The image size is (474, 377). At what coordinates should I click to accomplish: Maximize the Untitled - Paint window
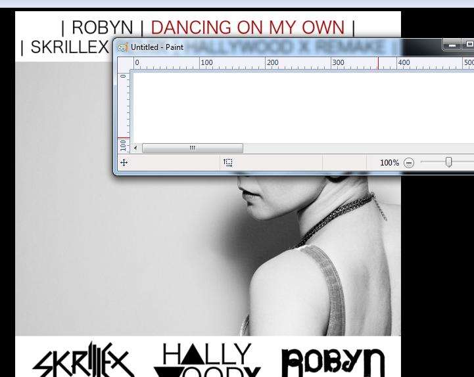[468, 45]
